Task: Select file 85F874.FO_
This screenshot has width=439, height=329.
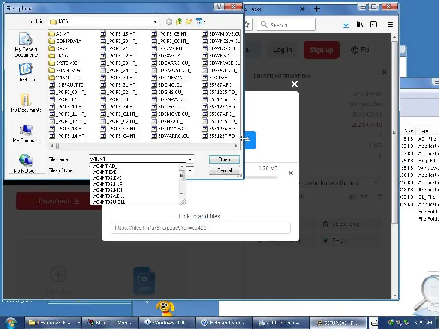Action: point(218,85)
